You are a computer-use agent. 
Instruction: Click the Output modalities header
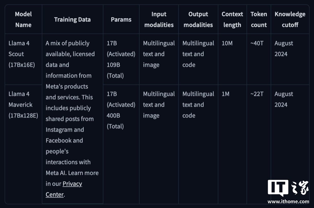198,20
